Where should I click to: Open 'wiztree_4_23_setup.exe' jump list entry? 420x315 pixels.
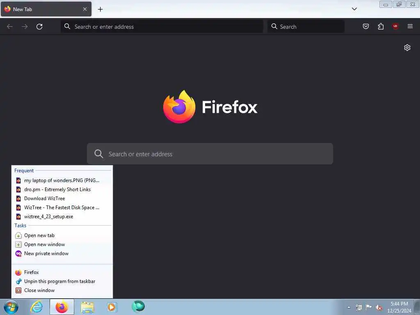62,217
